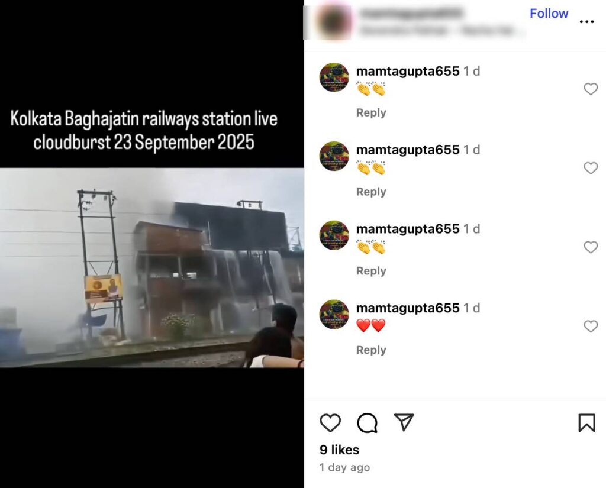
Task: Open comments via speech bubble icon
Action: (x=367, y=423)
